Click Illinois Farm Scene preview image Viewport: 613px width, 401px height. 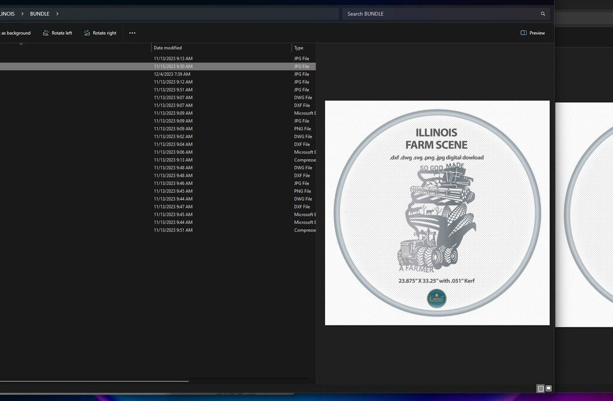[437, 212]
